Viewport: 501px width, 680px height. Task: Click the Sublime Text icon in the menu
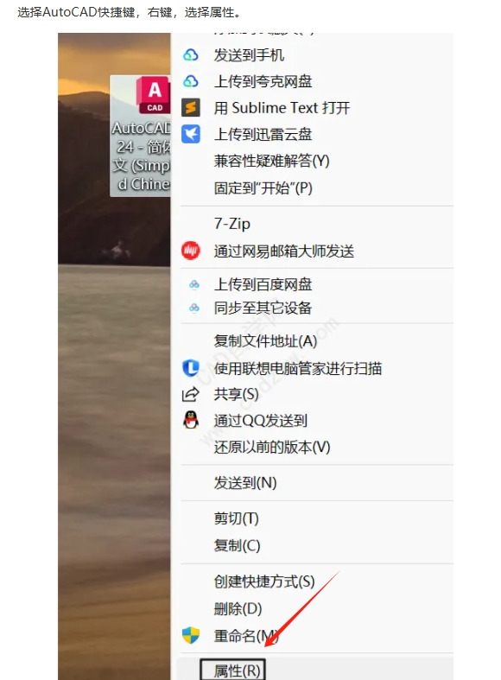click(x=191, y=107)
